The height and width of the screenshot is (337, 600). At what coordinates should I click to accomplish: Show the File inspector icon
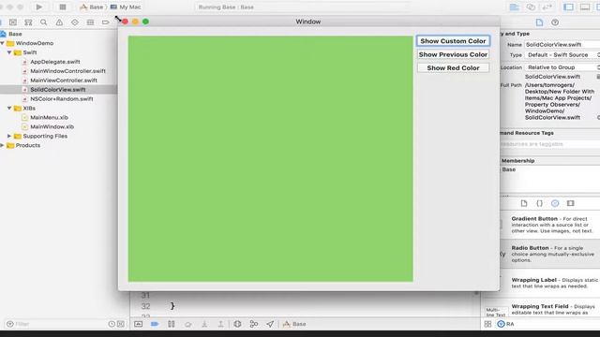click(x=539, y=22)
